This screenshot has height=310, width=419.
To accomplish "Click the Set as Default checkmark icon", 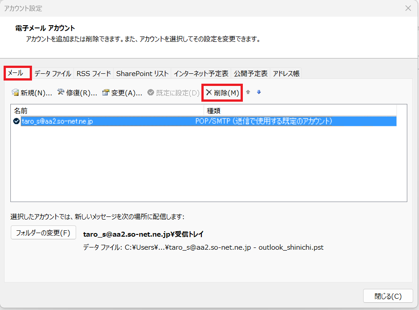I will click(151, 93).
